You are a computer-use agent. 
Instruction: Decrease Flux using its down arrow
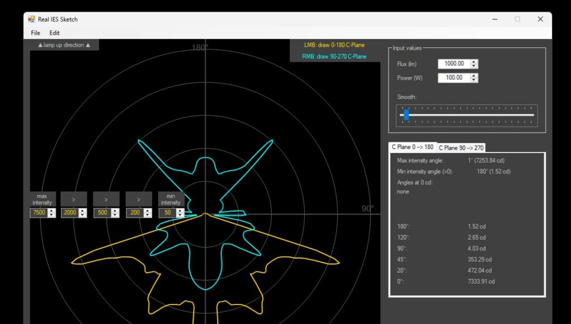pos(474,66)
